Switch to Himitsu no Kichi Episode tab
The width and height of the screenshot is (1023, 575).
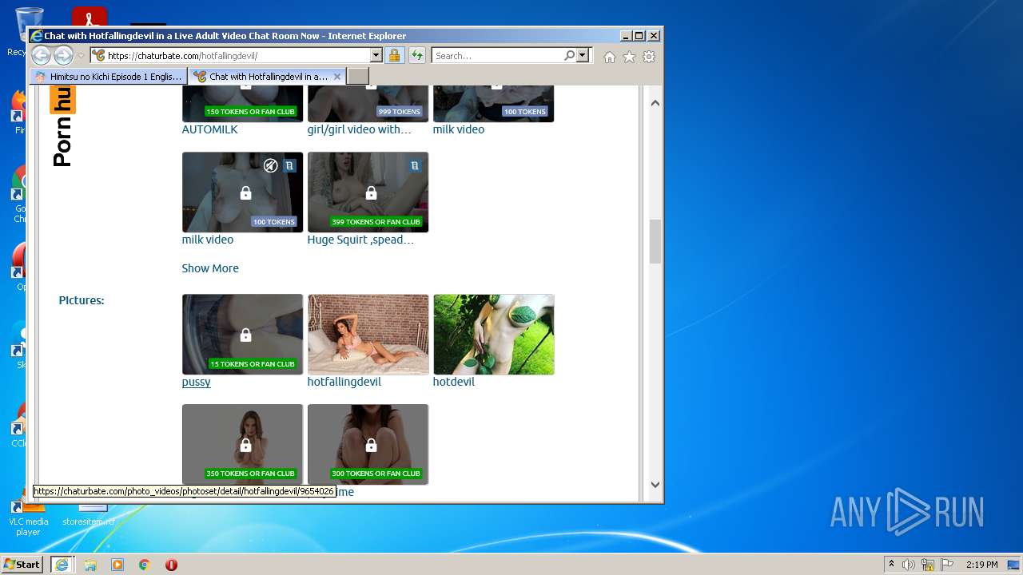109,77
